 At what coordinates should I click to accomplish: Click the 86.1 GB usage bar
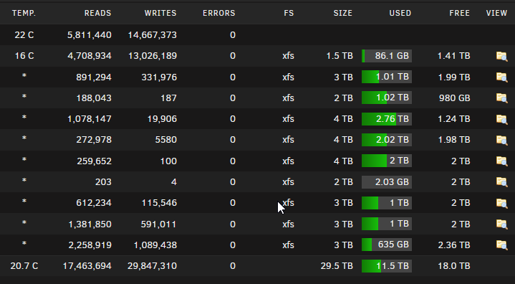tap(387, 56)
